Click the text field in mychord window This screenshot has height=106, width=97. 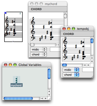pos(55,50)
